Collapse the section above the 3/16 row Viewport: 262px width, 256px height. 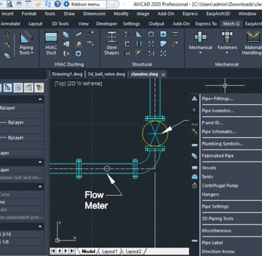click(40, 226)
